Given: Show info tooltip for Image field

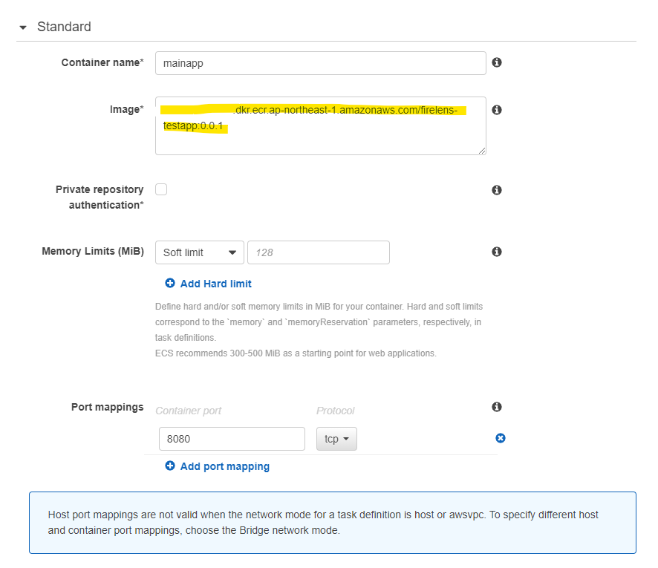Looking at the screenshot, I should coord(497,110).
